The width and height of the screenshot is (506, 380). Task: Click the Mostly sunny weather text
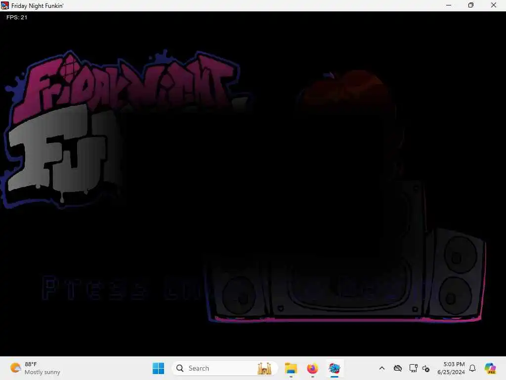pos(42,372)
